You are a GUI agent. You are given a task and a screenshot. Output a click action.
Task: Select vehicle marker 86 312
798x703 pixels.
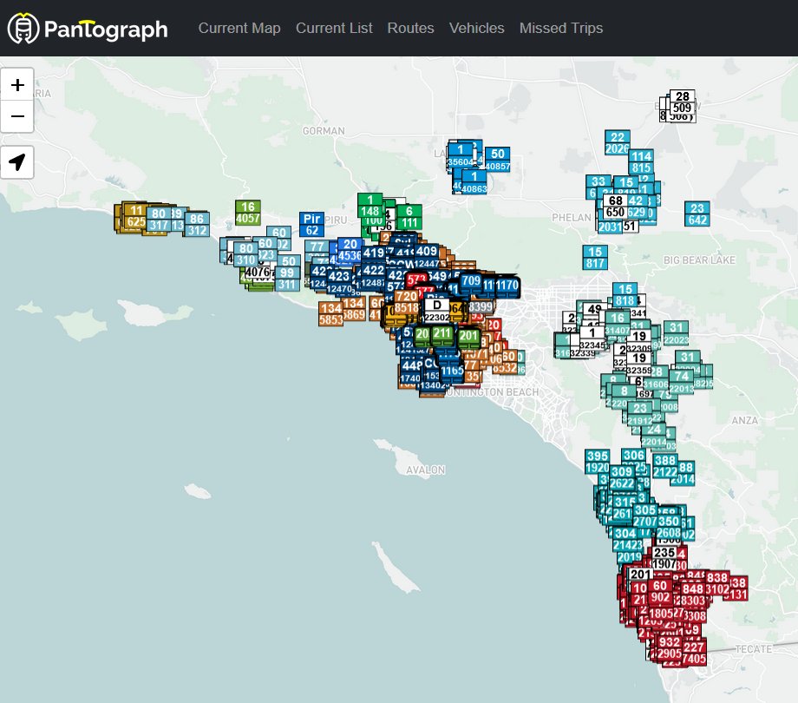196,225
